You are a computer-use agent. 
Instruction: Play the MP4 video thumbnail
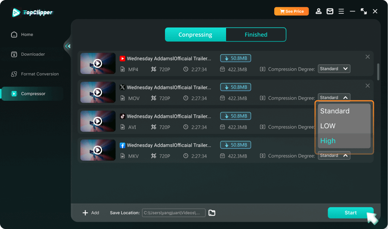coord(98,64)
